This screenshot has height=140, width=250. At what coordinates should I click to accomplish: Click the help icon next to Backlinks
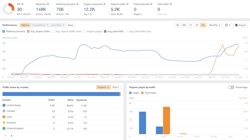tap(48, 4)
